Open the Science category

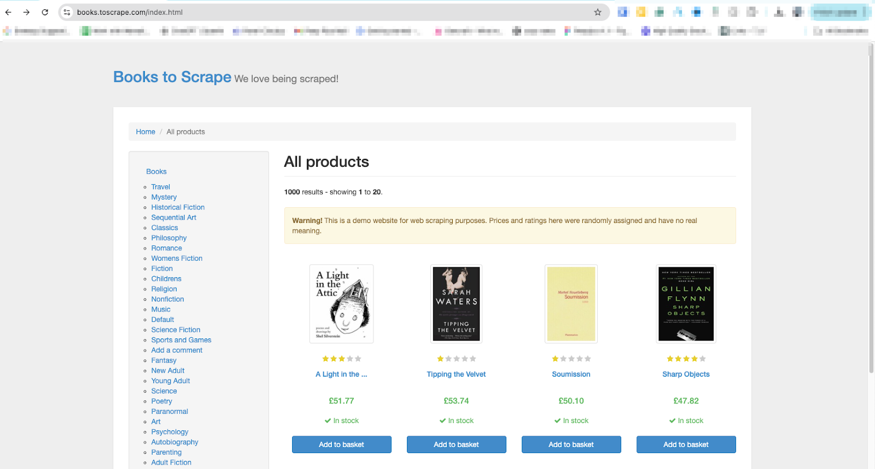[x=164, y=391]
